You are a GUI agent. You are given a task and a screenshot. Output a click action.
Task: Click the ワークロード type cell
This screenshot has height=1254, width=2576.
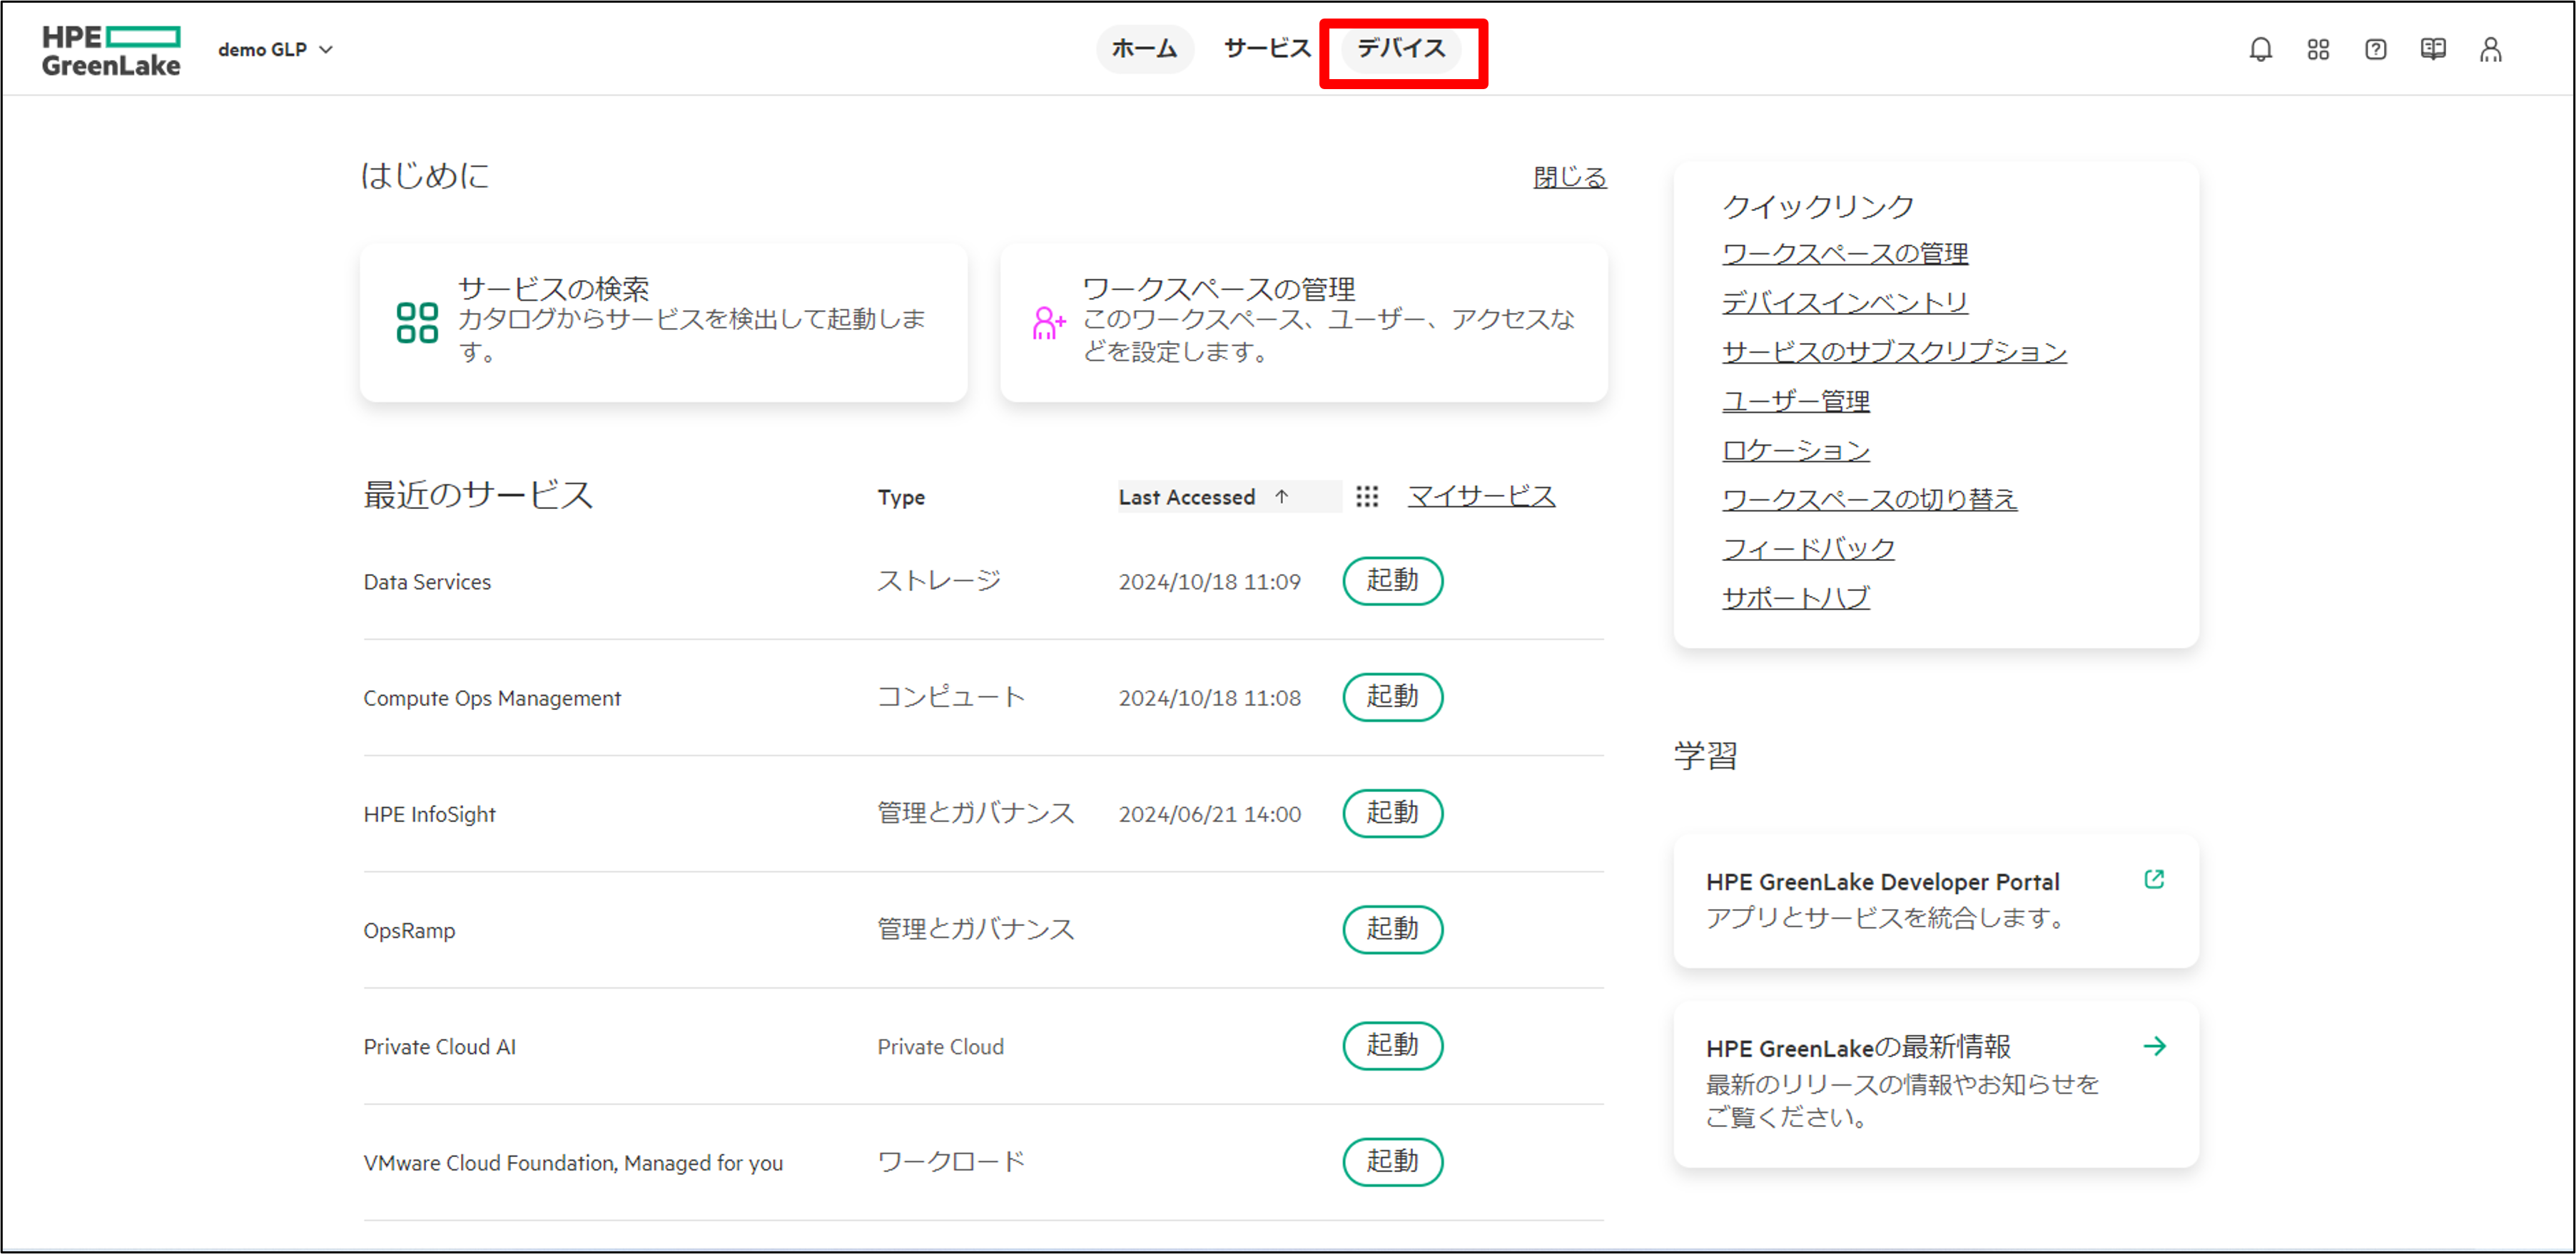pos(950,1161)
